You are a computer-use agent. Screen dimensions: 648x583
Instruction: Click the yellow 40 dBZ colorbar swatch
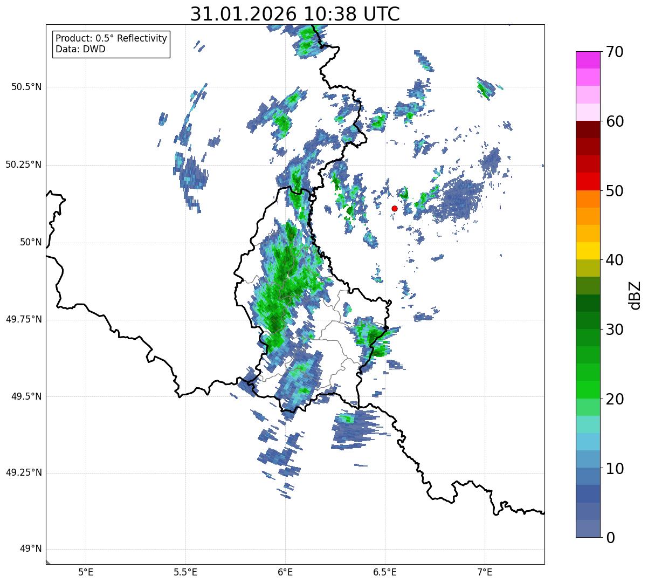588,251
